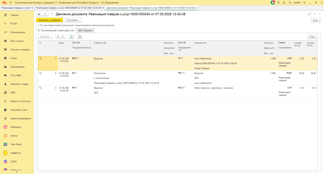Go forward with right arrow button
Screen dimensions: 324x174
coord(45,14)
